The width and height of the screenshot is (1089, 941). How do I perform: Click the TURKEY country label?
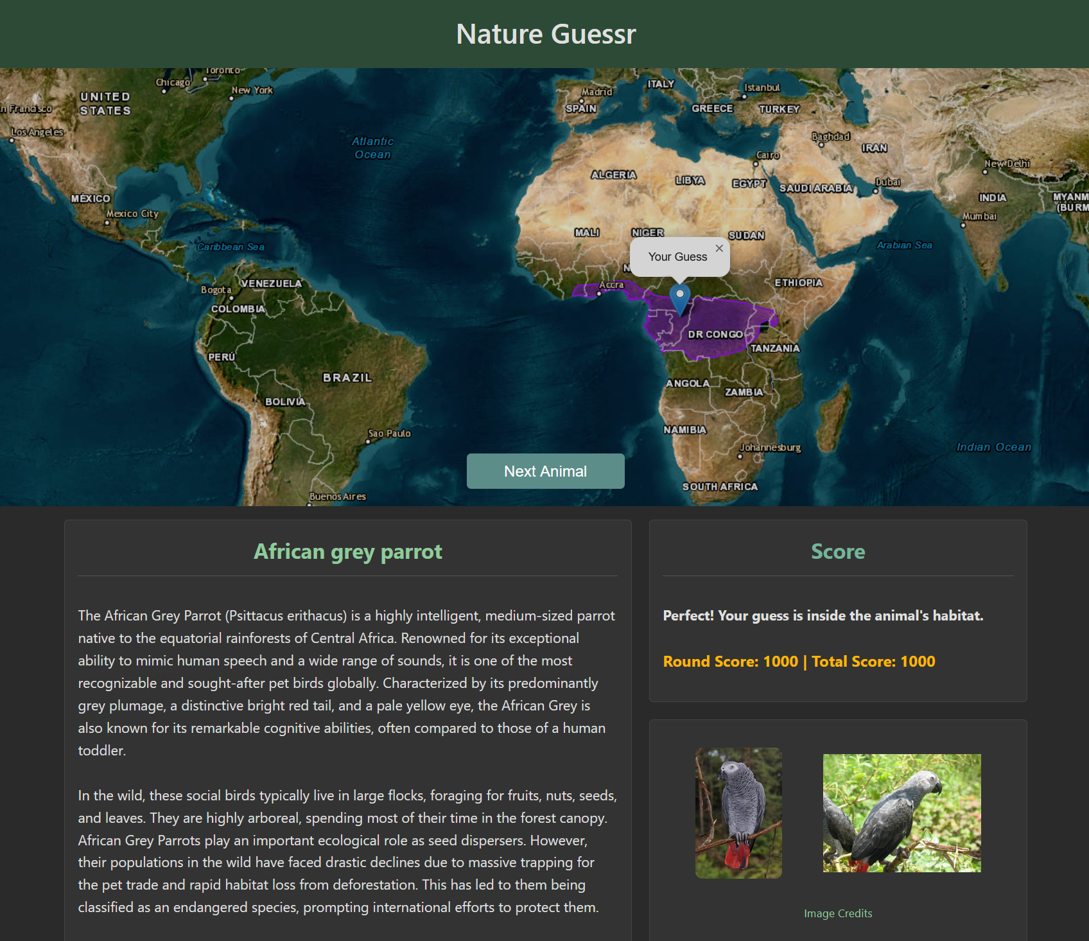coord(780,110)
